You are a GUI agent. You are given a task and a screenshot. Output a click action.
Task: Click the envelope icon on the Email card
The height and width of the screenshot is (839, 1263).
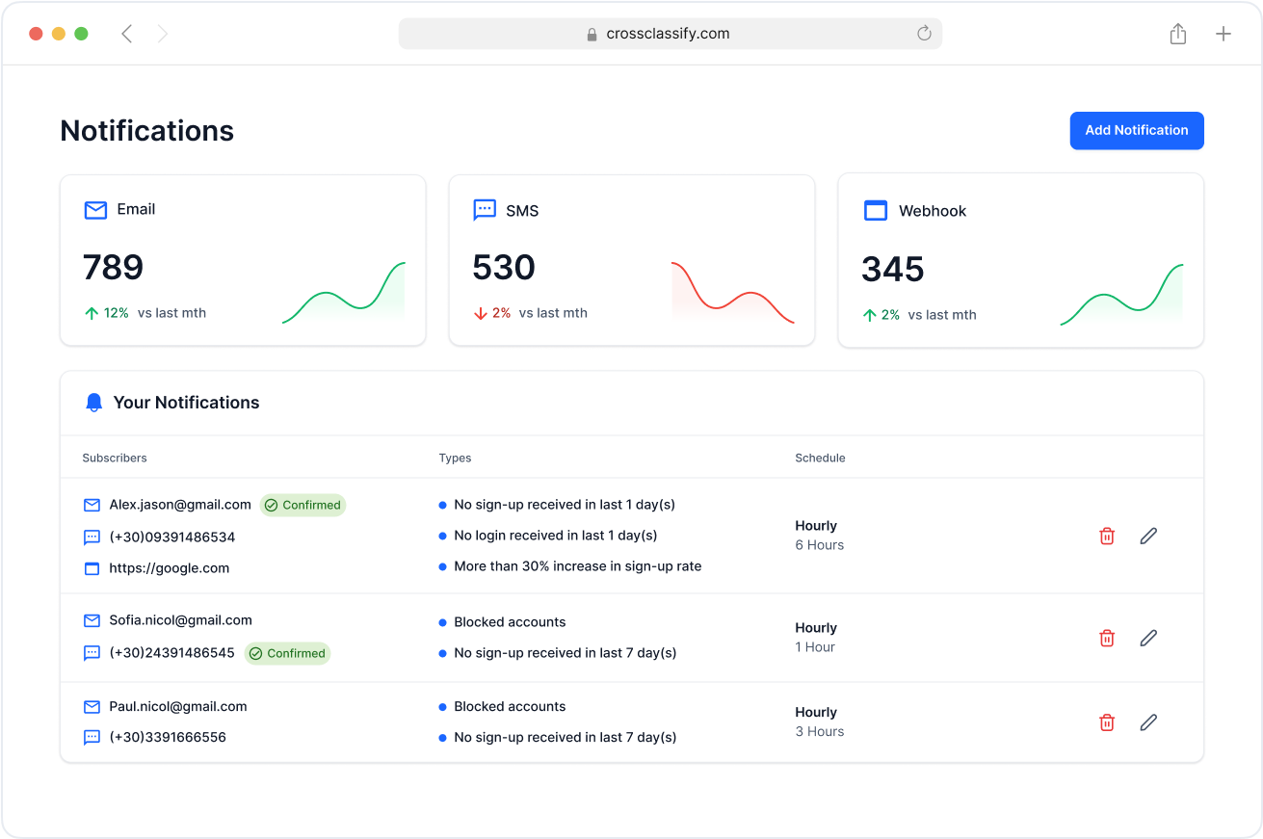pos(95,210)
